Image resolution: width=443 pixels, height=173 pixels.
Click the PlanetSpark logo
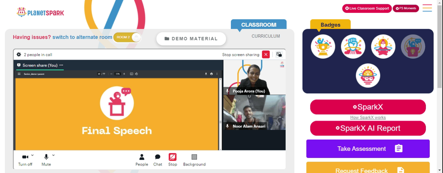[x=40, y=12]
